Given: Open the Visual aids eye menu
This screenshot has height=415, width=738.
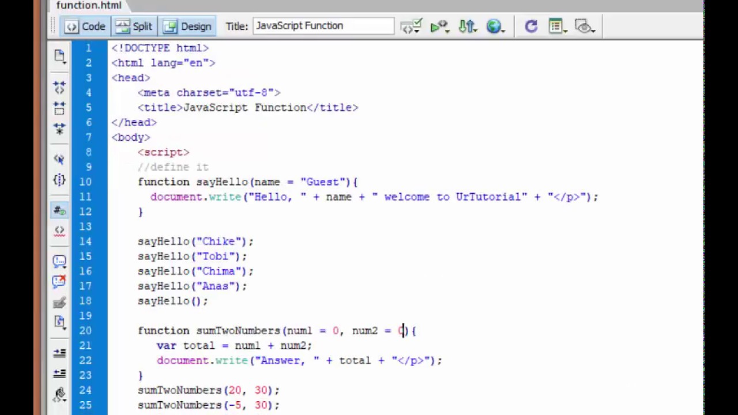Looking at the screenshot, I should click(x=585, y=27).
